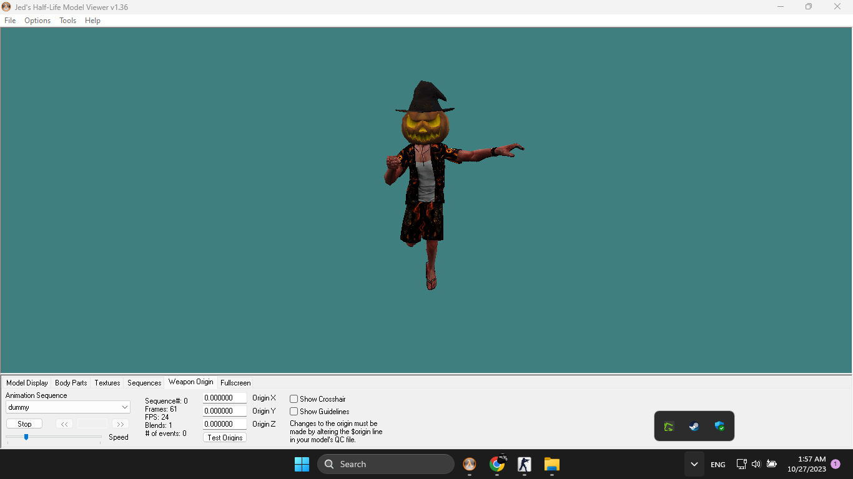Click the volume speaker icon

756,464
